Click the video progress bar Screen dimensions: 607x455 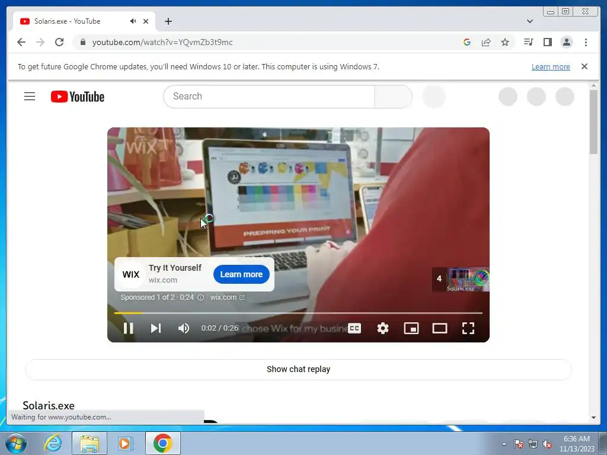(298, 313)
